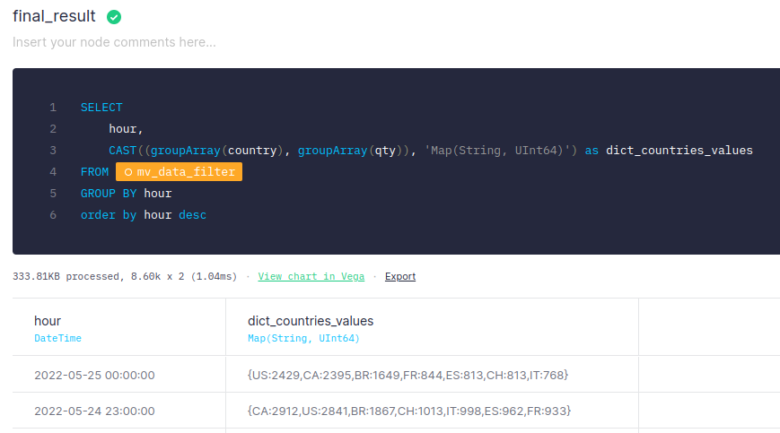The image size is (780, 433).
Task: Select the 2022-05-24 23:00:00 hour cell
Action: tap(94, 411)
